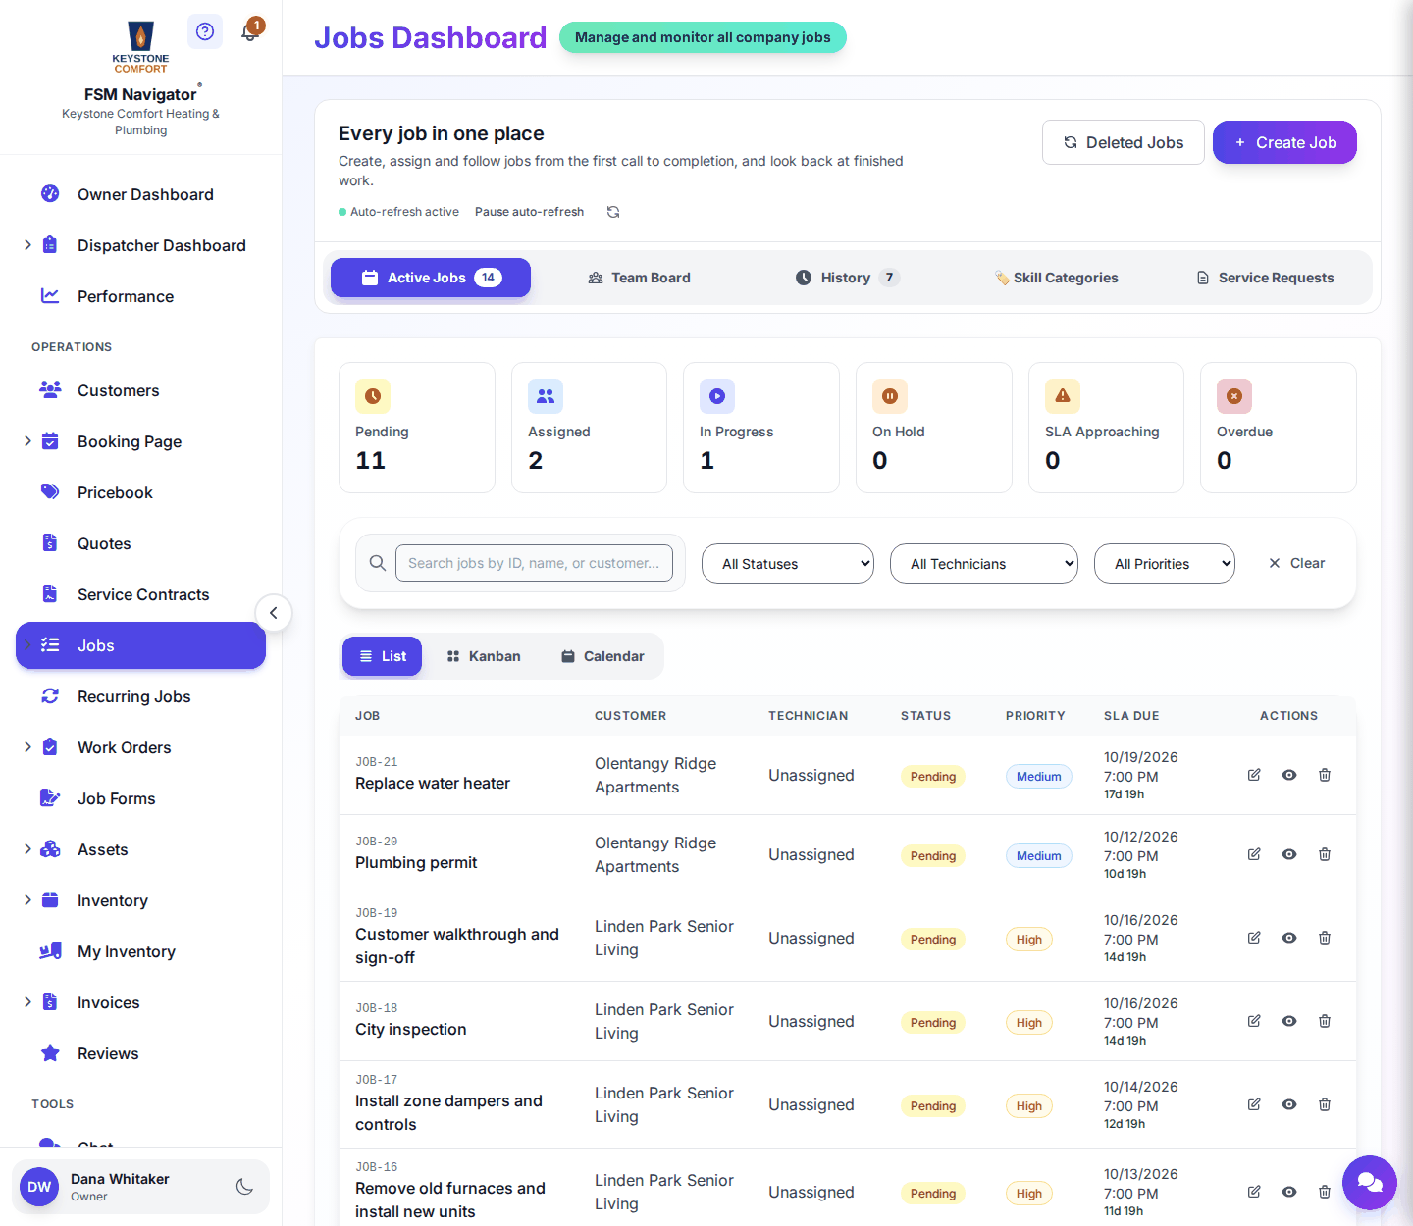
Task: Open All Priorities dropdown
Action: coord(1165,564)
